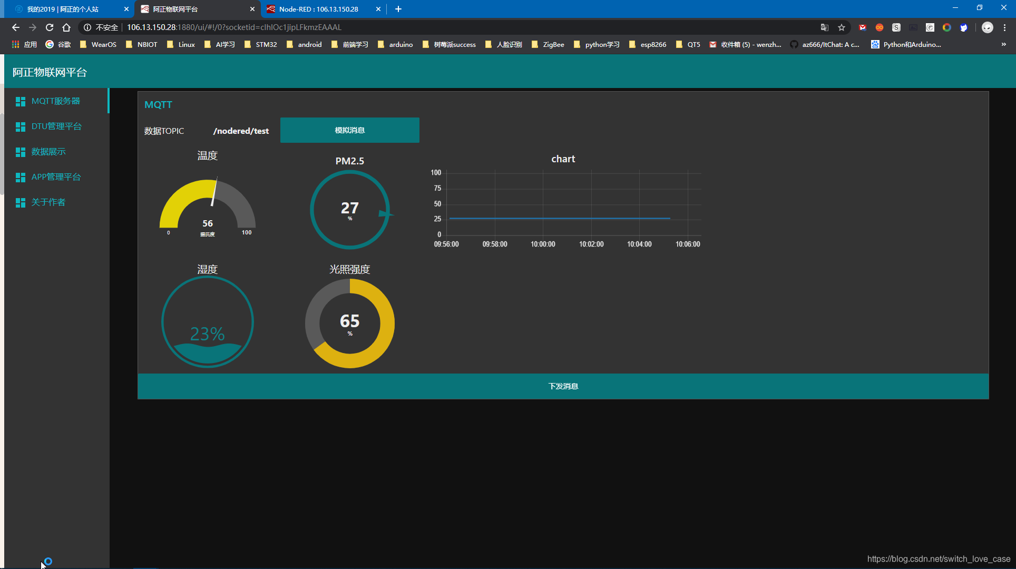Click the 光照强度 donut gauge

click(x=350, y=322)
